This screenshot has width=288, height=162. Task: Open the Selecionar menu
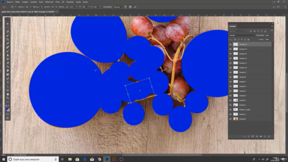[49, 2]
